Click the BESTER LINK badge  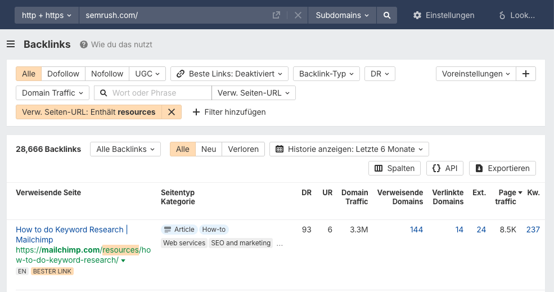pyautogui.click(x=52, y=271)
